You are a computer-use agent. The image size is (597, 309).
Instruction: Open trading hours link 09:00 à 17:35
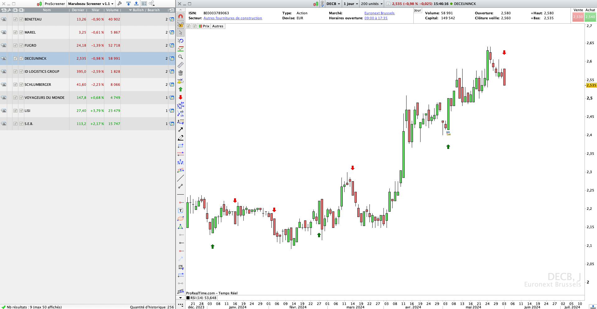click(x=376, y=18)
